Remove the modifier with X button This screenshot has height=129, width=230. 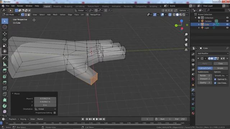pos(227,58)
